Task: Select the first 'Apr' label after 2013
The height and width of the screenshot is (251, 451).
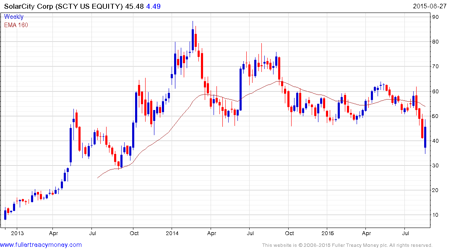Action: (54, 233)
